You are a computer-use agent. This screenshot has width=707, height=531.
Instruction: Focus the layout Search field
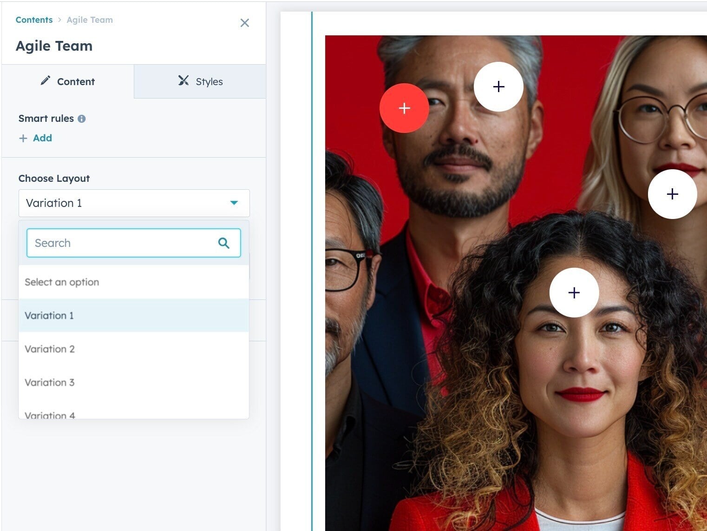134,243
